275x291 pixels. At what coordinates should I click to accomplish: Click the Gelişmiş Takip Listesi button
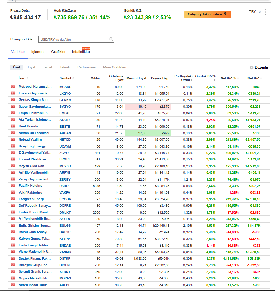click(x=208, y=14)
